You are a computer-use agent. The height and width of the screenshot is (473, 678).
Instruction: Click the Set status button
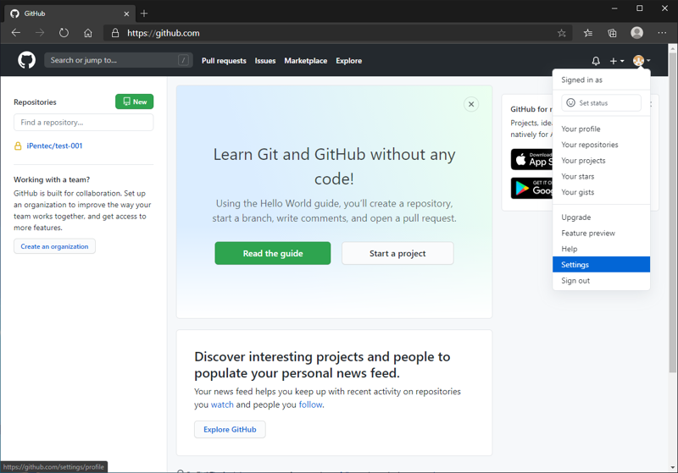pos(601,102)
